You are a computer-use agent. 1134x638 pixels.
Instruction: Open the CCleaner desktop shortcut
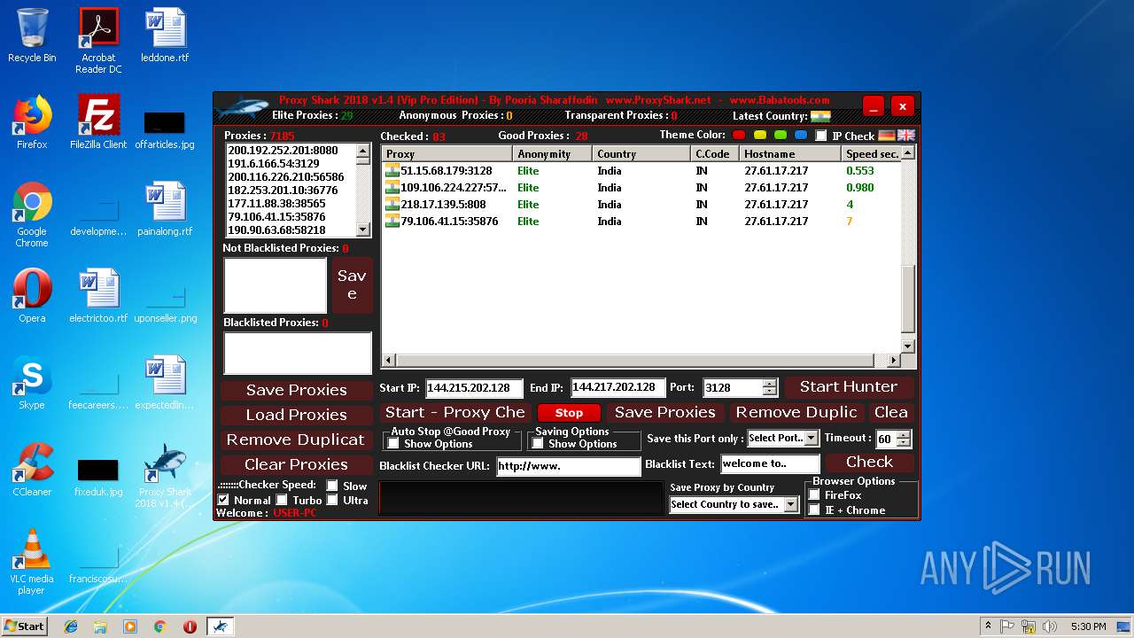32,470
